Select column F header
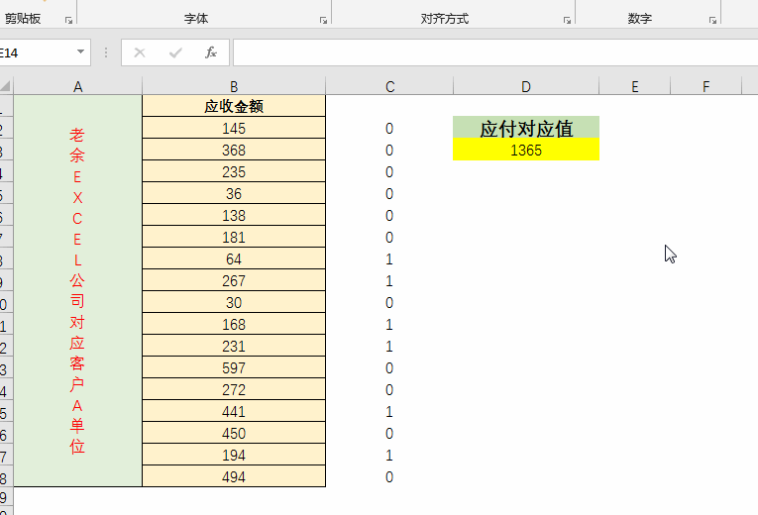 [x=705, y=87]
